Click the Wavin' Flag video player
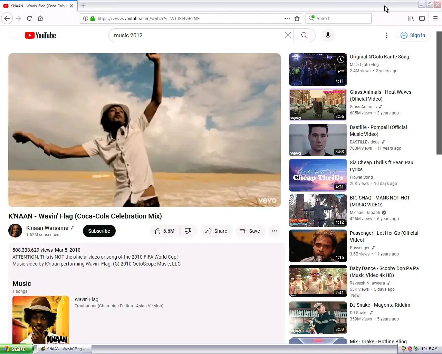 click(144, 130)
